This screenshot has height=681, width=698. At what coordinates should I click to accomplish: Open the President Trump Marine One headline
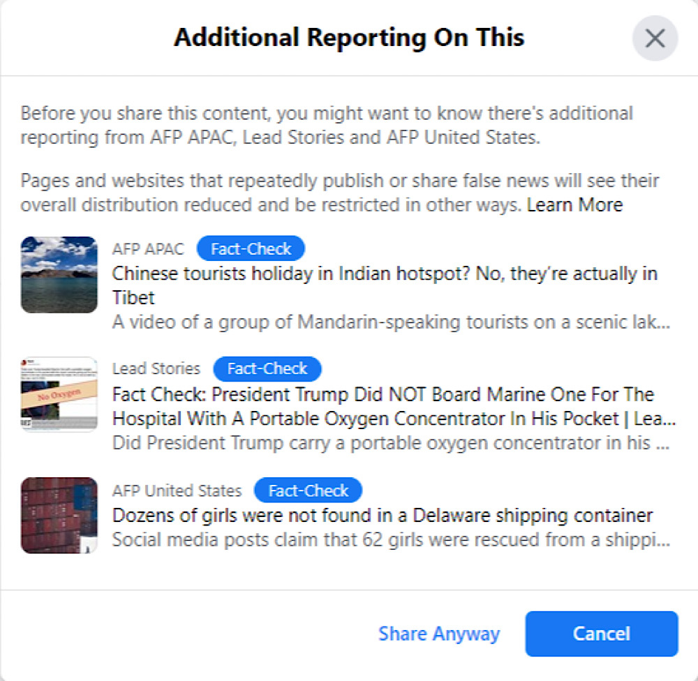tap(394, 406)
